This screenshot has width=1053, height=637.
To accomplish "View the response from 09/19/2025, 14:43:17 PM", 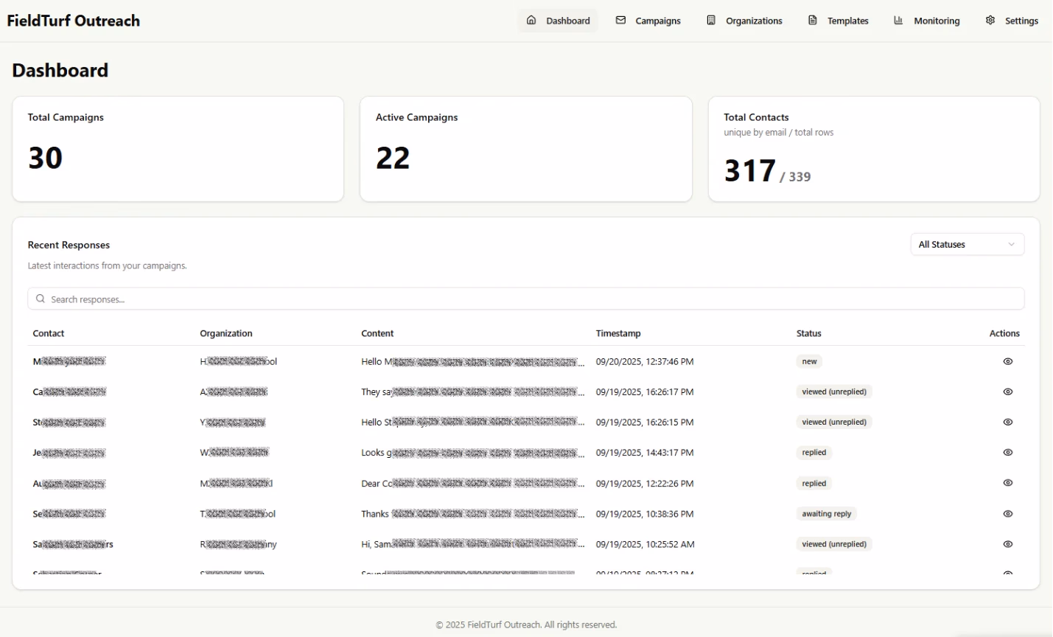I will coord(1008,453).
